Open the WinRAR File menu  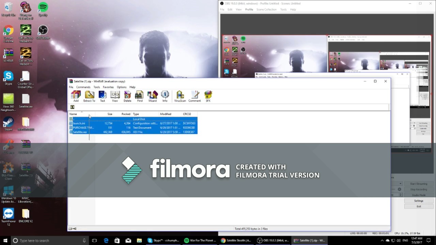(71, 87)
